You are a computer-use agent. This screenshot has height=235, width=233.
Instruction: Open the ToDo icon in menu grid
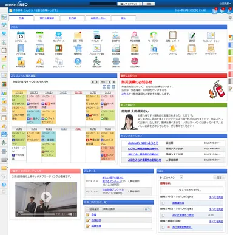[40, 35]
